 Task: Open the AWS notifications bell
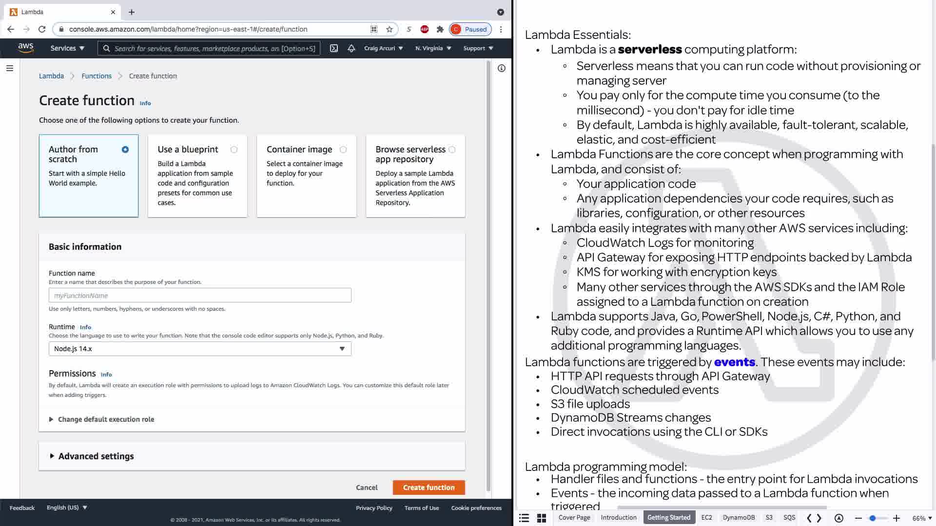(x=351, y=48)
